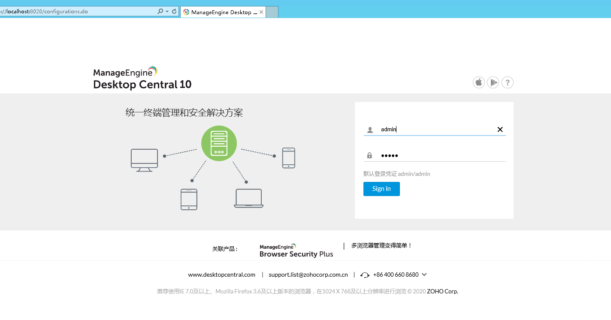Click support.list@zohocorp.com.cn email link

click(308, 275)
